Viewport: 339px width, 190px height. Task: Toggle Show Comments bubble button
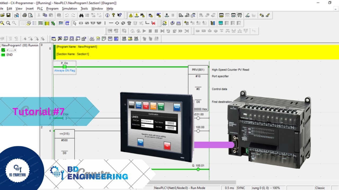coord(29,23)
